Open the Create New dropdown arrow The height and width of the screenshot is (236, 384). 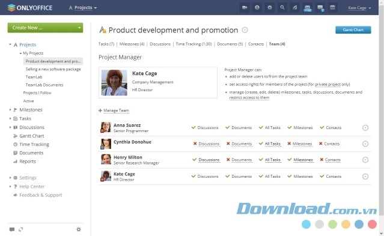click(x=79, y=28)
